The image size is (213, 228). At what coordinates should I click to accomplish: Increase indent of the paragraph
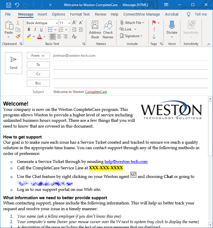(81, 30)
